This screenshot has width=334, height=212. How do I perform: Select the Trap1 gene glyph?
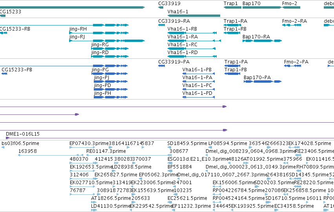tap(232, 7)
